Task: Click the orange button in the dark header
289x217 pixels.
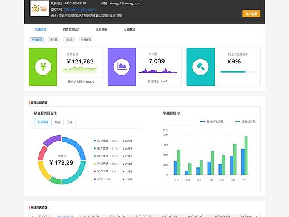Action: coord(251,14)
